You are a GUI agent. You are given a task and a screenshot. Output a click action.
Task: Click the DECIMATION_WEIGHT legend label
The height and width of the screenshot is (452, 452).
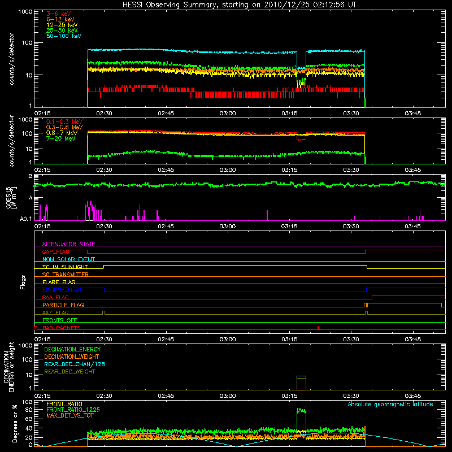click(x=72, y=357)
